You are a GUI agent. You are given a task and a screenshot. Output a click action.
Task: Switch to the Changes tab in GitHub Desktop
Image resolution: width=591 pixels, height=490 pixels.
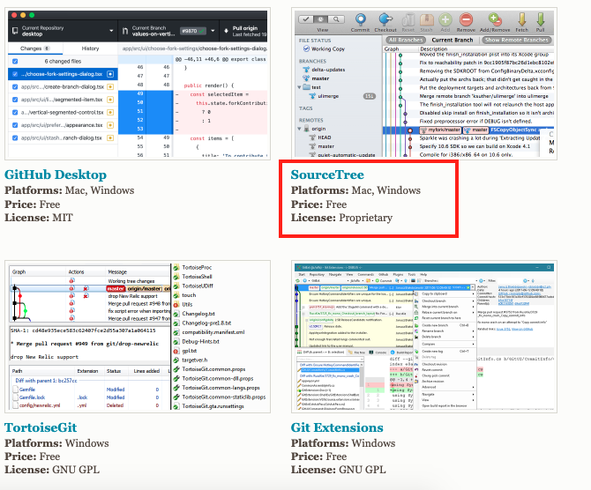[35, 48]
